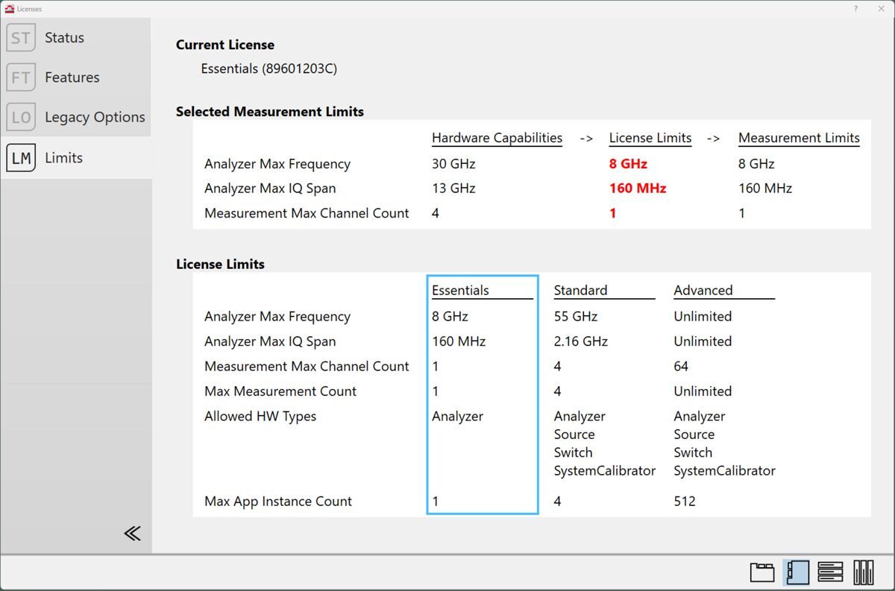
Task: Click SystemCalibrator in the Advanced column
Action: pyautogui.click(x=724, y=471)
